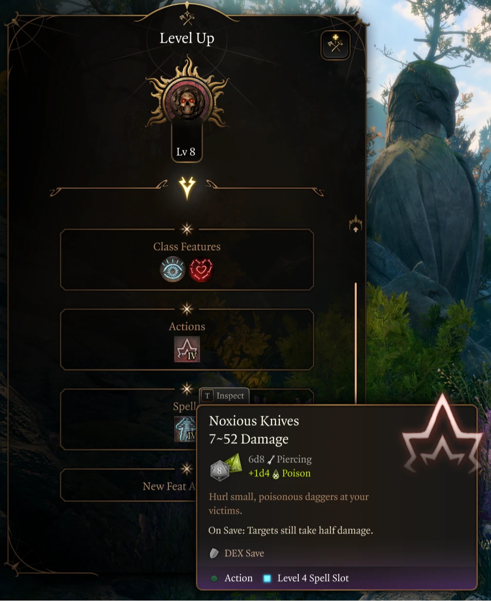Select the blue eye class feature icon

point(173,270)
